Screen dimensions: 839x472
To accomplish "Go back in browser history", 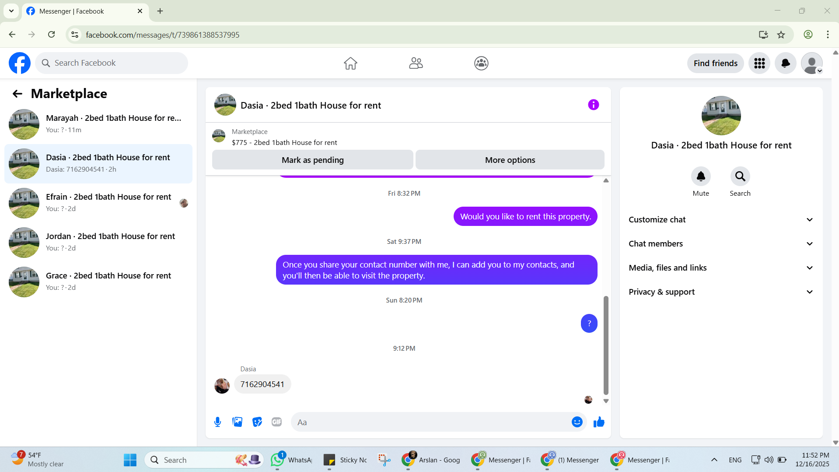I will [x=12, y=35].
